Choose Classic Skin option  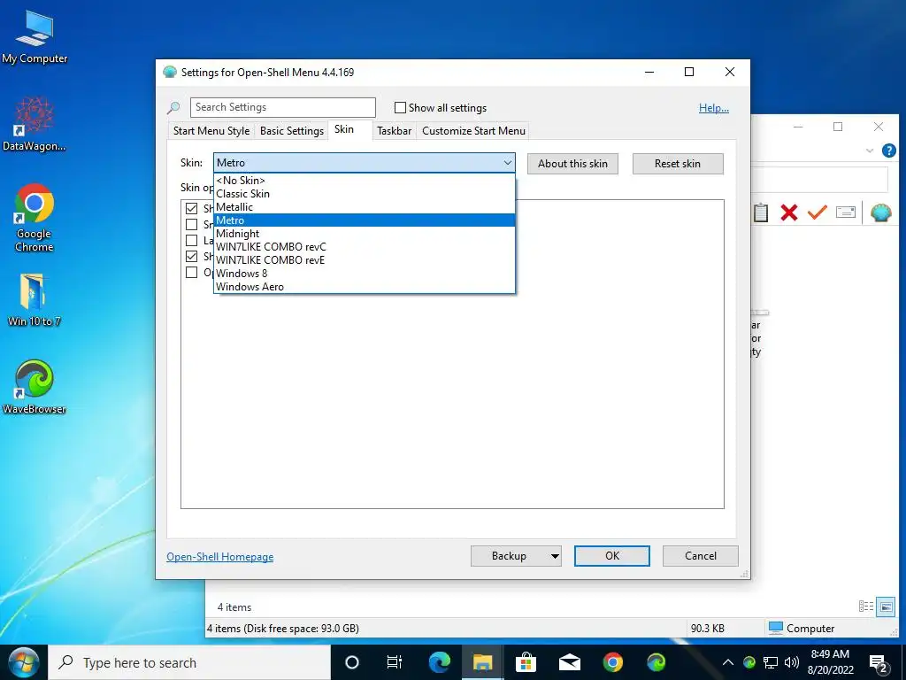coord(364,194)
